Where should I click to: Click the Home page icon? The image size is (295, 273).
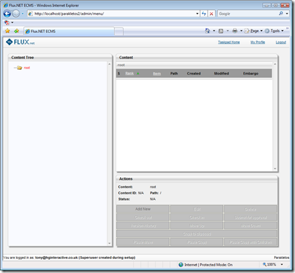208,31
